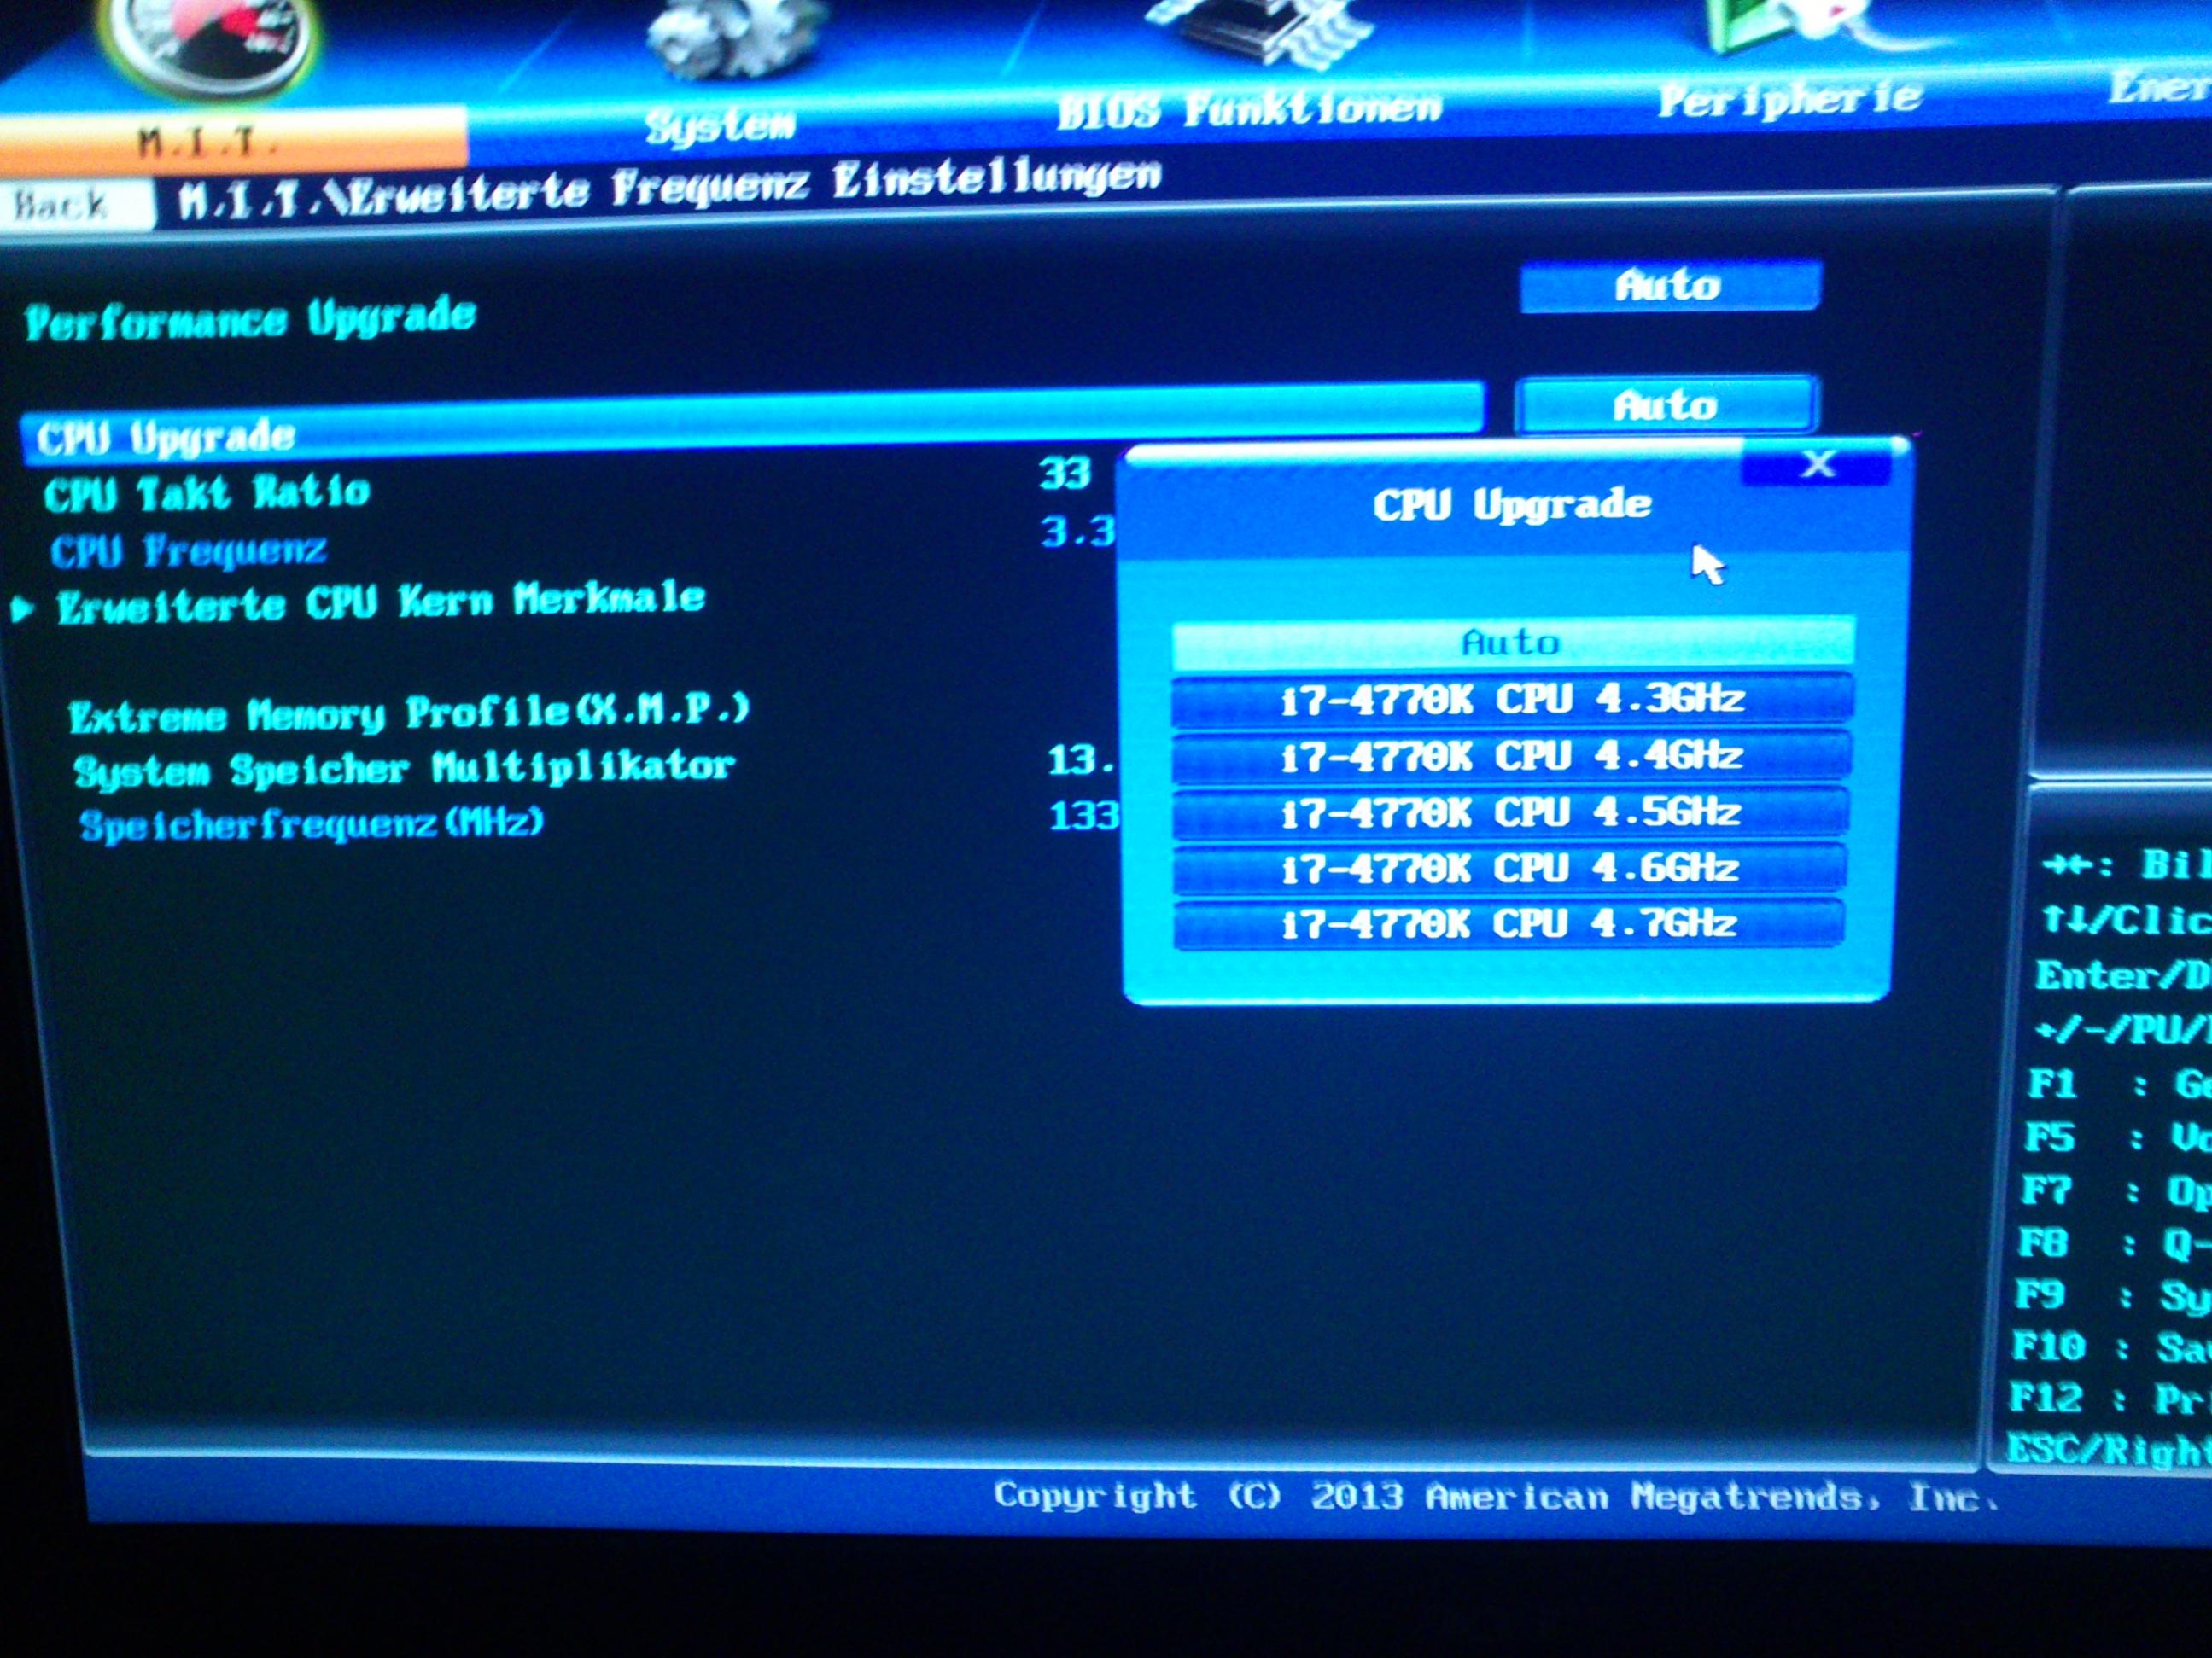Image resolution: width=2212 pixels, height=1658 pixels.
Task: Open Performance Upgrade Auto value box
Action: click(x=1668, y=287)
